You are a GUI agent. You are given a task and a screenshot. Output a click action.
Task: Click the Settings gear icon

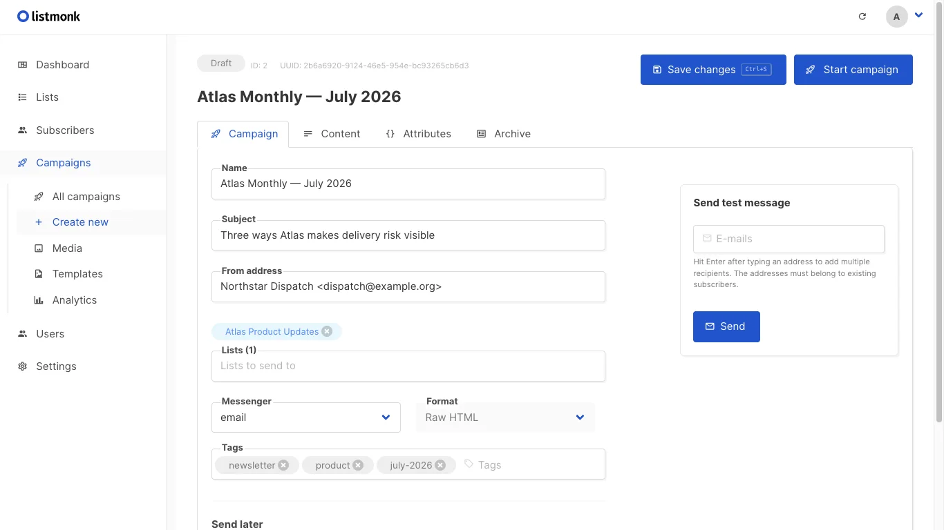(x=23, y=366)
